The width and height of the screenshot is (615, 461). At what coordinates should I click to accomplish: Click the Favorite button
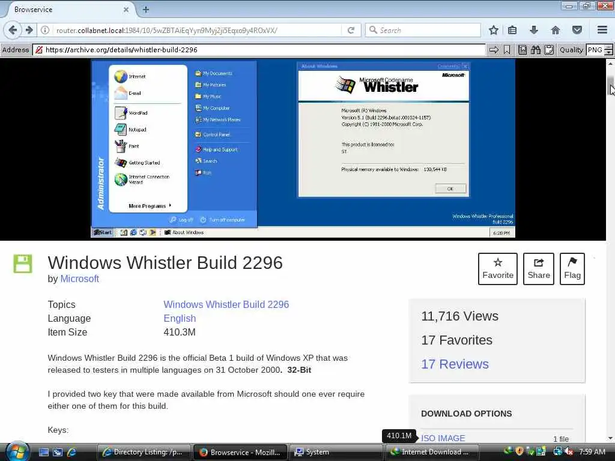coord(498,269)
